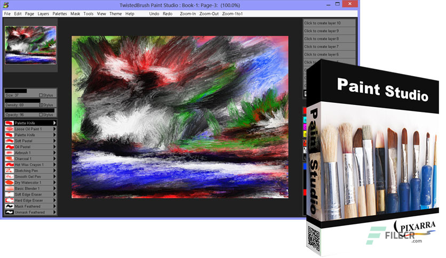Image resolution: width=446 pixels, height=258 pixels.
Task: Click to create layer 10
Action: point(329,23)
